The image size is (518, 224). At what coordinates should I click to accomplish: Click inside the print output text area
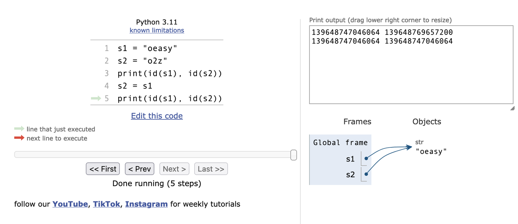(411, 72)
